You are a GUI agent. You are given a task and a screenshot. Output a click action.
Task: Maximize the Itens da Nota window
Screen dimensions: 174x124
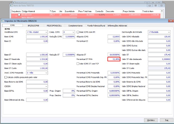[x=156, y=5]
